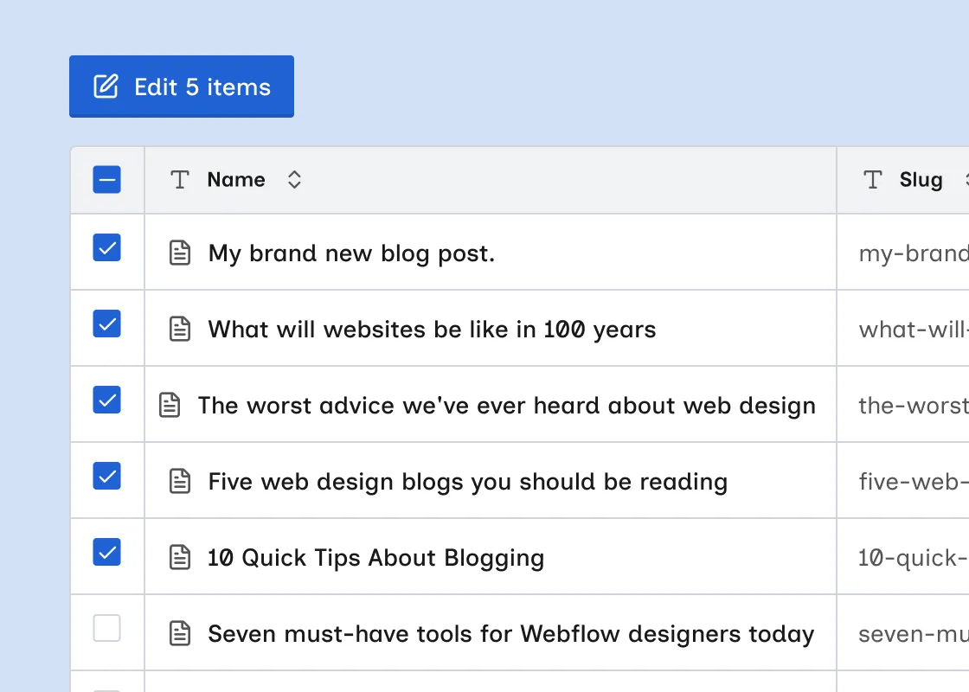The width and height of the screenshot is (969, 692).
Task: Click the pencil edit icon in Edit button
Action: [106, 86]
